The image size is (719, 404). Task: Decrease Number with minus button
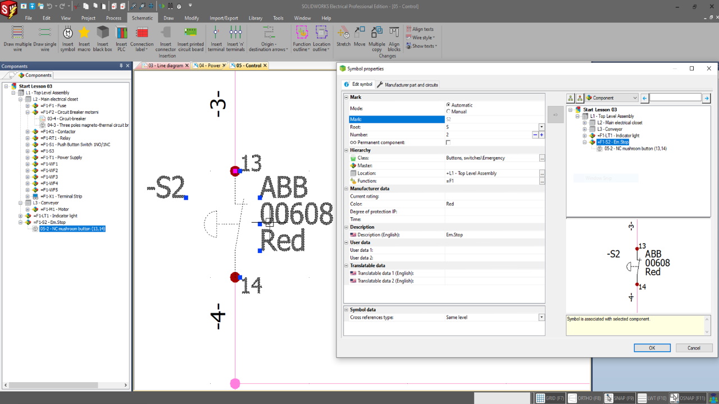pyautogui.click(x=535, y=135)
